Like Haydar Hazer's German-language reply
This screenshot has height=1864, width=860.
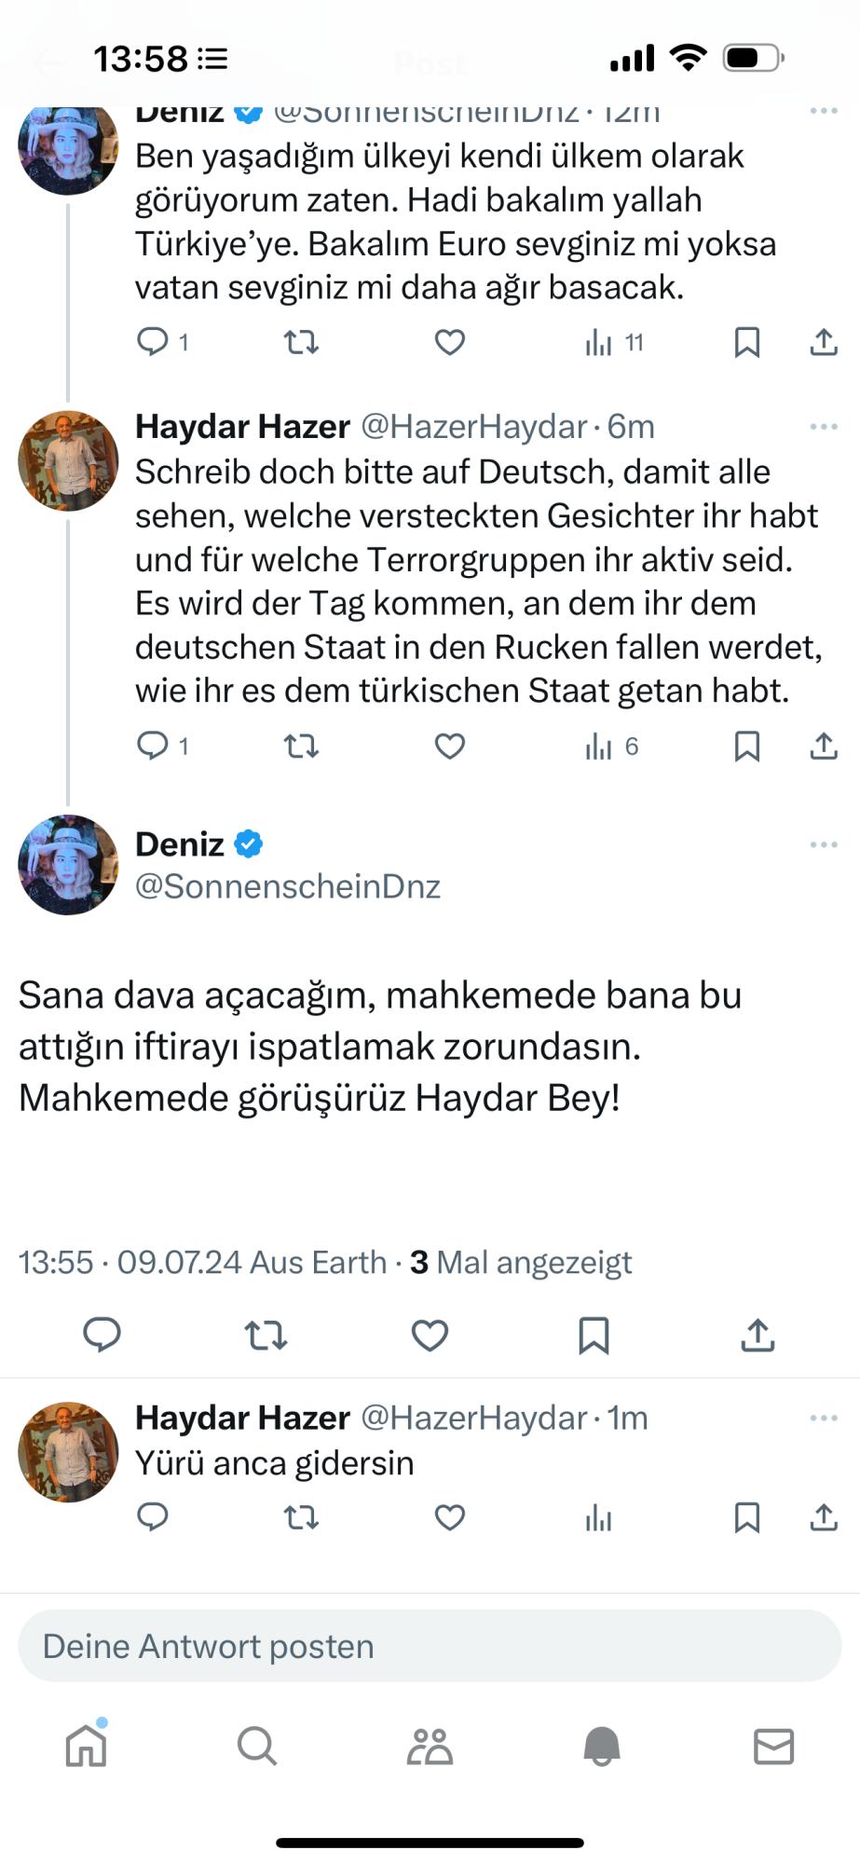click(450, 747)
